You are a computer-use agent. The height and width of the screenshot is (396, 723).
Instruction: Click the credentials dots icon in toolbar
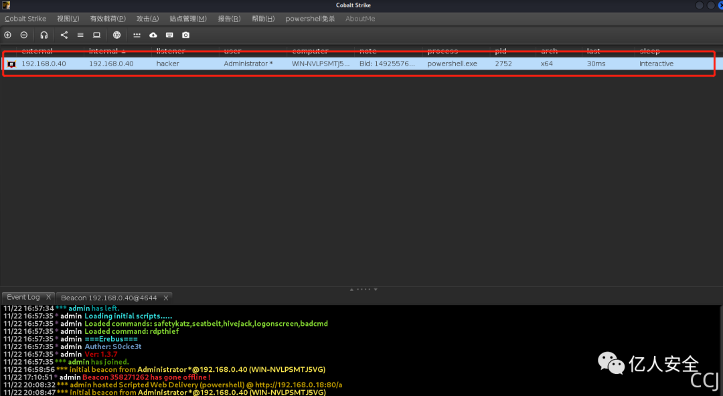[137, 35]
